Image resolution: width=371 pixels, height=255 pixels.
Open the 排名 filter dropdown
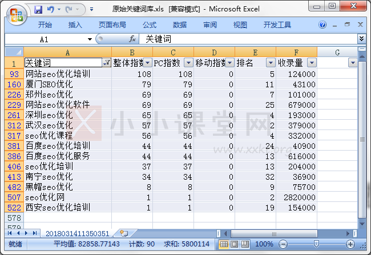click(x=271, y=63)
